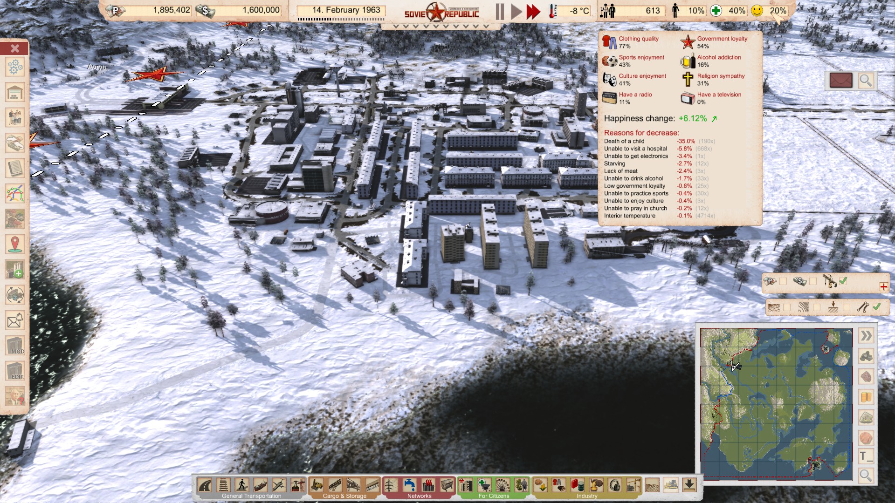The width and height of the screenshot is (895, 503).
Task: Select the power lines network tool
Action: tap(391, 485)
